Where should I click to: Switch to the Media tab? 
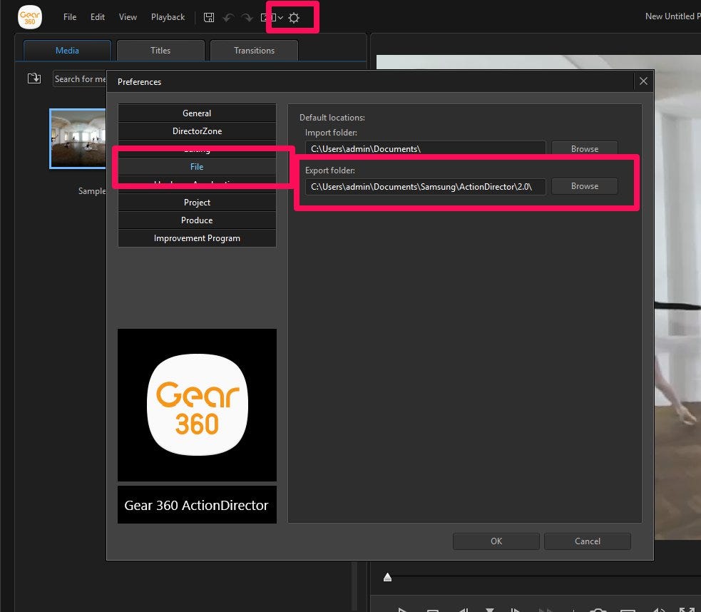pos(67,50)
